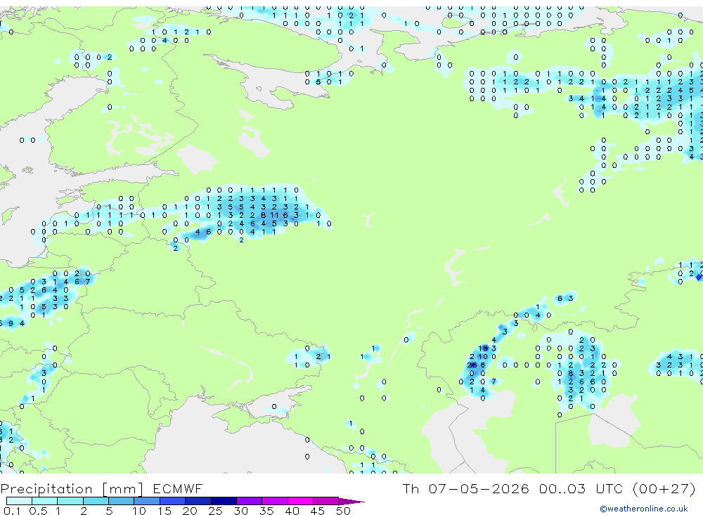Click the '0.1' legend scale label
Image resolution: width=703 pixels, height=515 pixels.
(12, 511)
